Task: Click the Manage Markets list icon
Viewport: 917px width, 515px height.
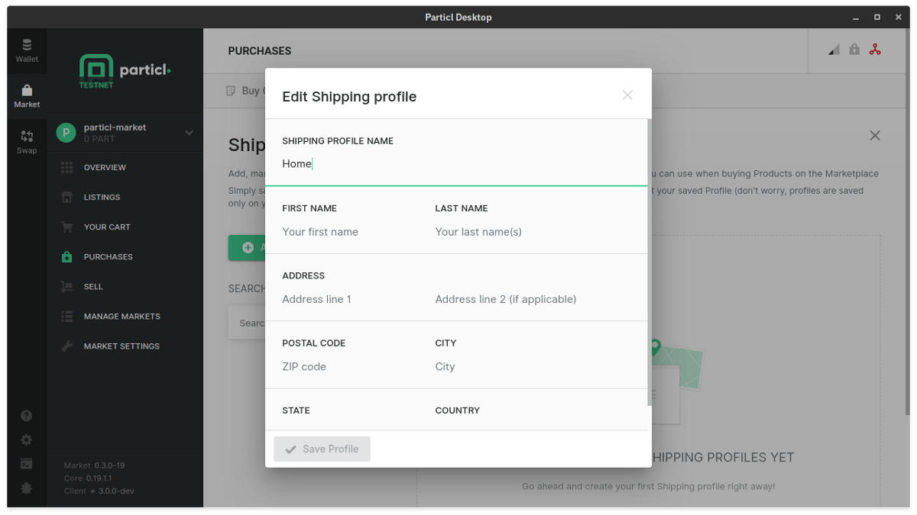Action: 67,316
